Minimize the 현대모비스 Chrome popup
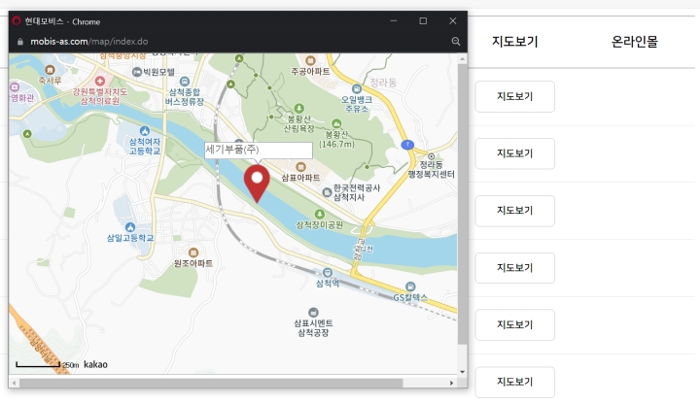The width and height of the screenshot is (700, 404). pyautogui.click(x=394, y=21)
